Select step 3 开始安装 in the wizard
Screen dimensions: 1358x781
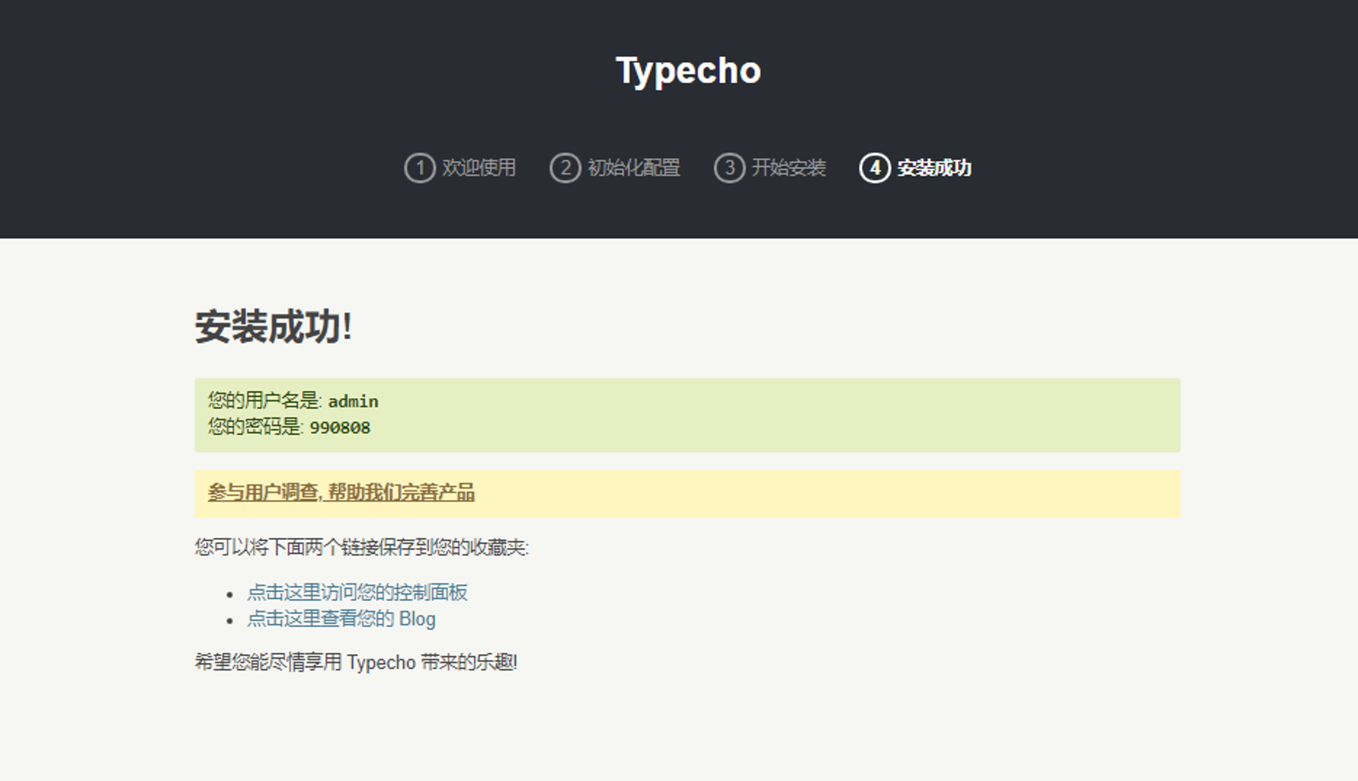point(769,168)
